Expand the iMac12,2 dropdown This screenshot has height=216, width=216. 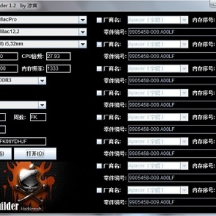(x=43, y=32)
